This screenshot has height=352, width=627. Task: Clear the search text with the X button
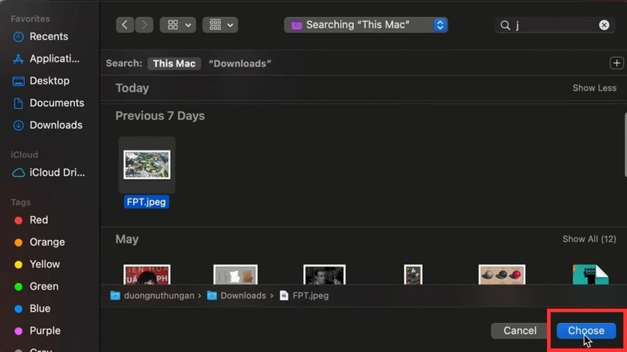[604, 25]
